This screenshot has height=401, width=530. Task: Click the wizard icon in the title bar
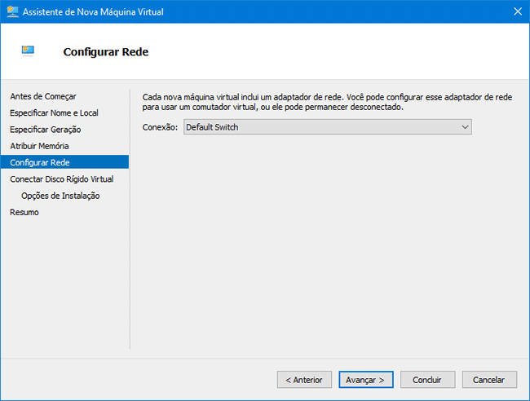(12, 11)
